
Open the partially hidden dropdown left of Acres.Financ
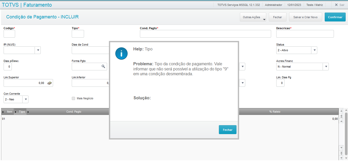pyautogui.click(x=242, y=67)
